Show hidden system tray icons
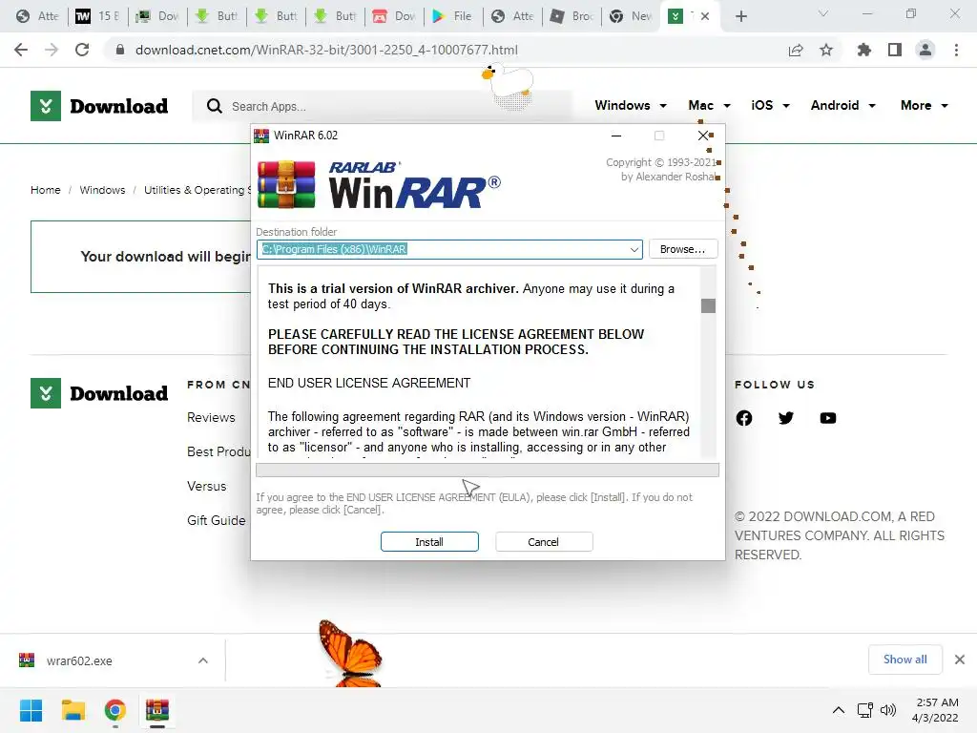 click(839, 710)
